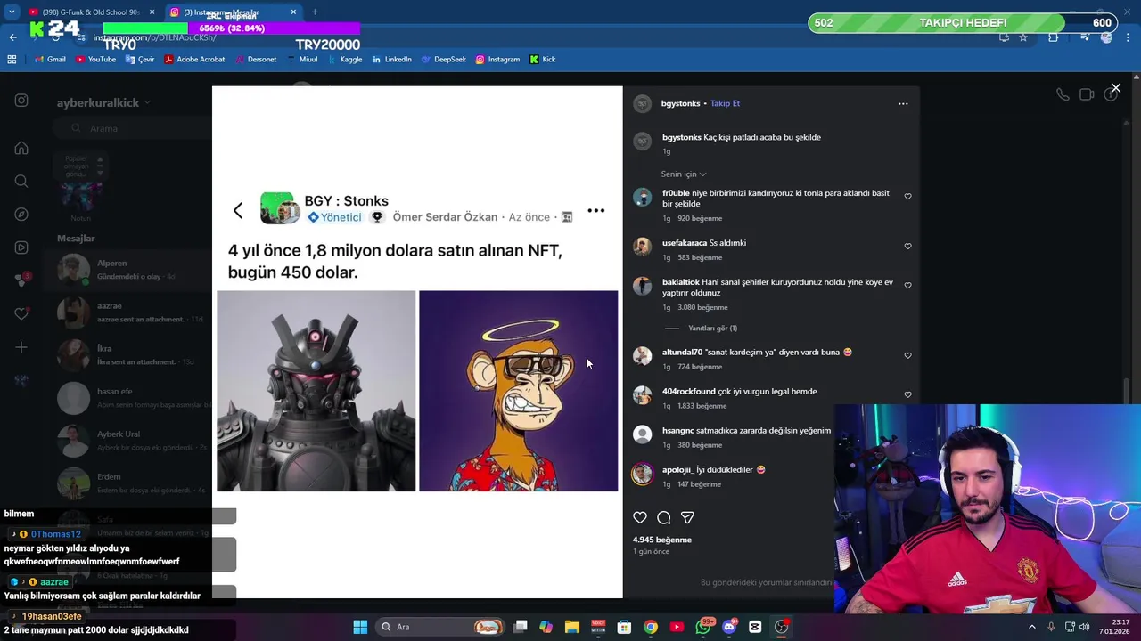Open the three-dot options menu of bgystonks post
Image resolution: width=1141 pixels, height=641 pixels.
click(903, 103)
